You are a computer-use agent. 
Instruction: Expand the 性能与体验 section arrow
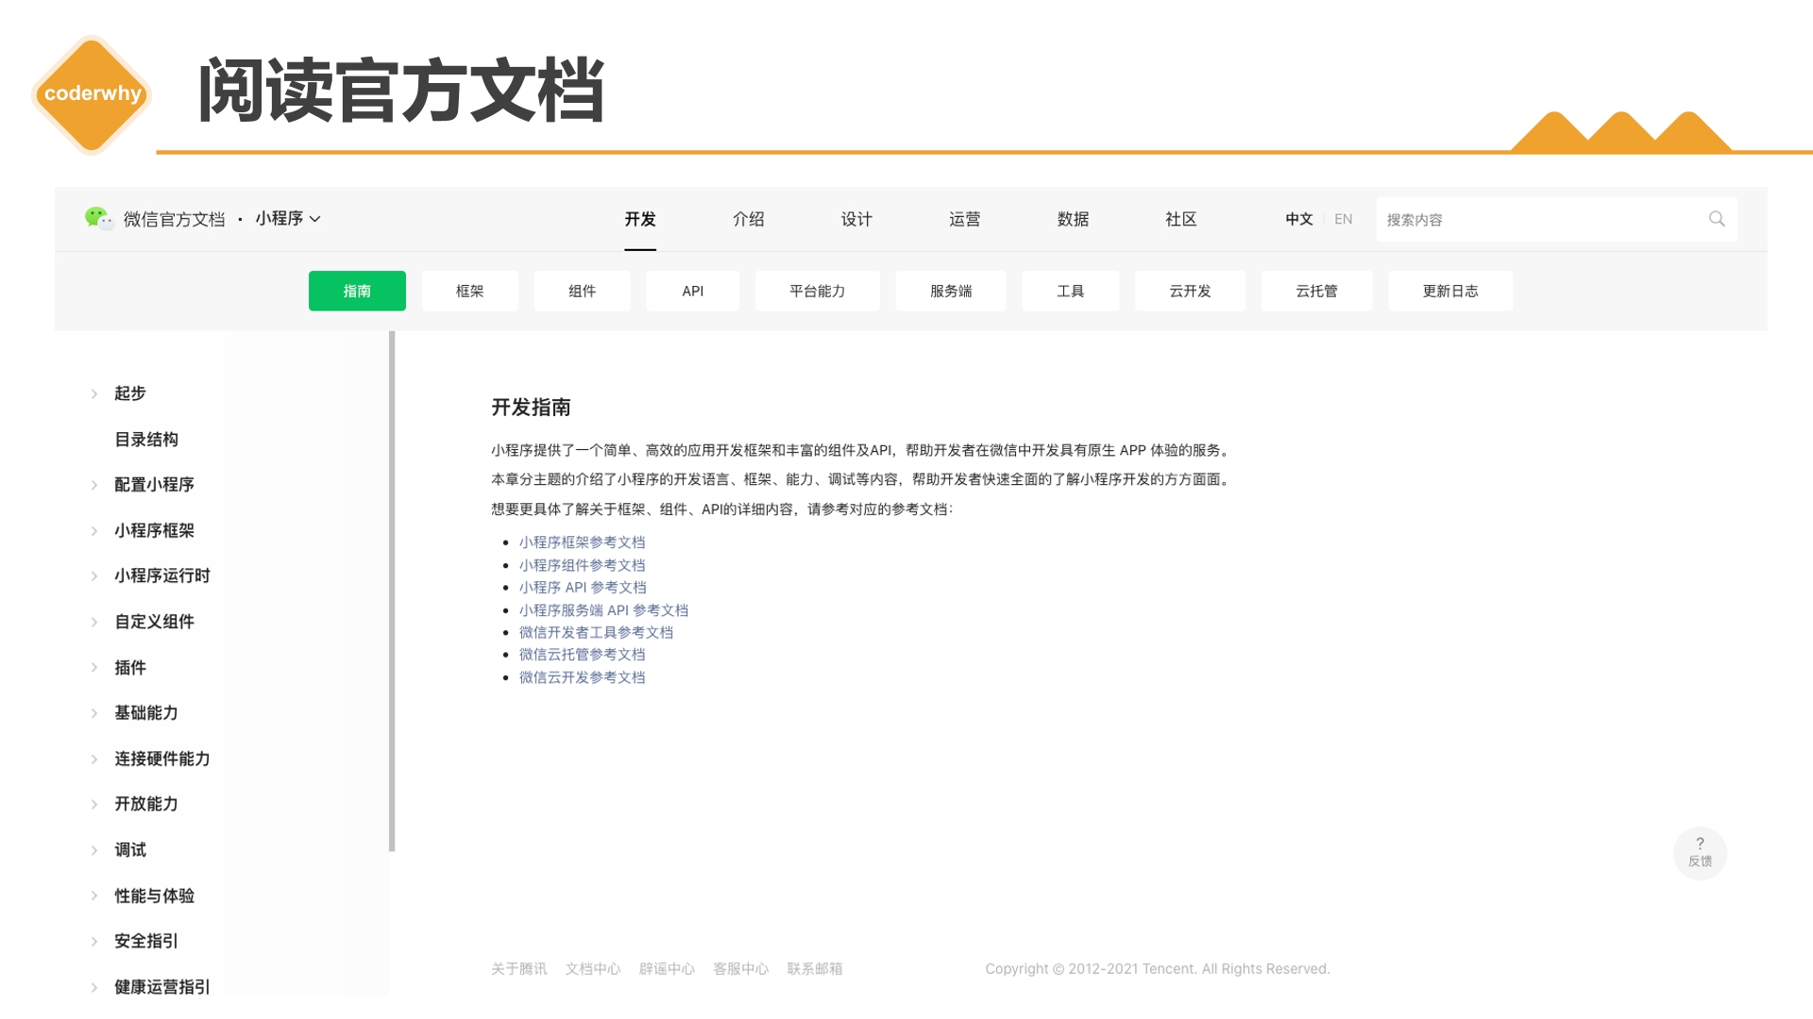pos(94,896)
